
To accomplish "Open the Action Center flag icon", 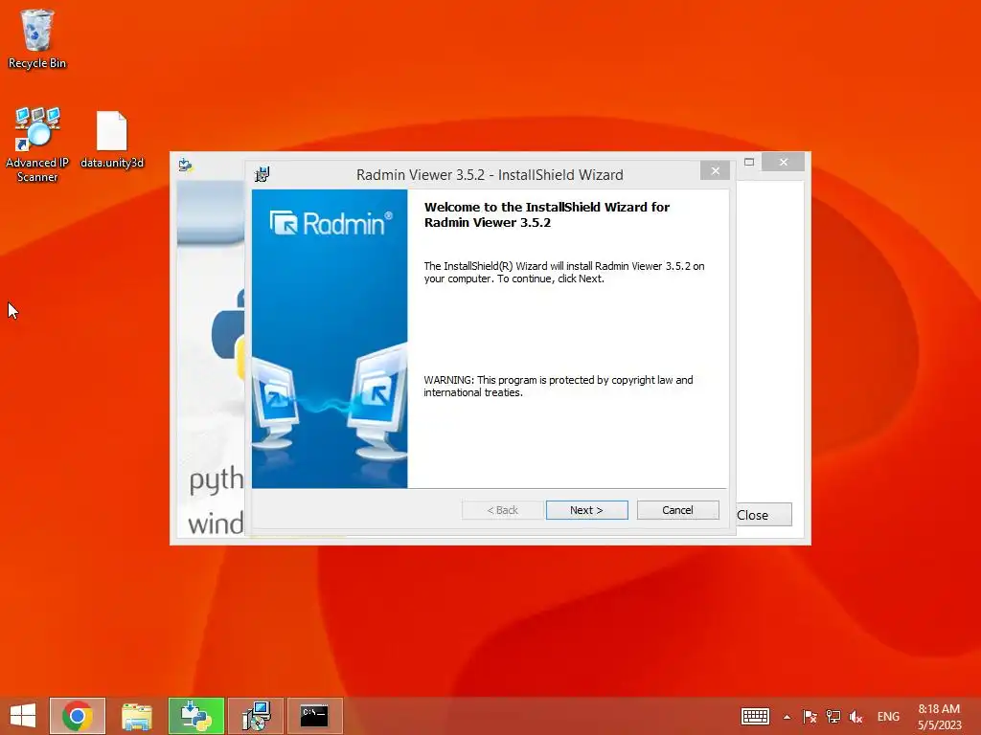I will tap(810, 717).
